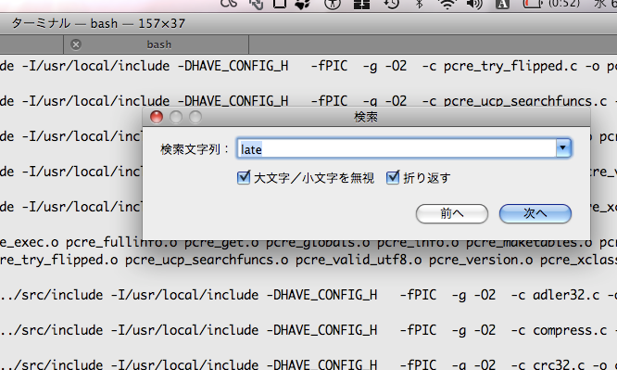Click 'pcre_valid_utf8.o' in terminal output
Viewport: 617px width, 370px height.
tap(359, 260)
